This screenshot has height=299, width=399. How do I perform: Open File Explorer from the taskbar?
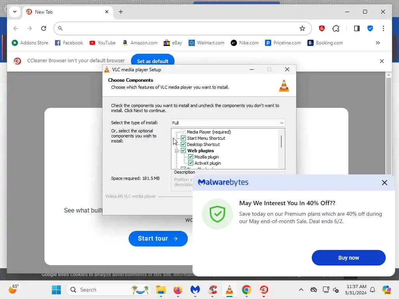click(x=161, y=290)
